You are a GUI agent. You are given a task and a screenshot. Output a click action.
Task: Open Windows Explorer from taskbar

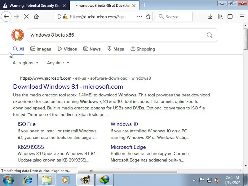tap(47, 180)
